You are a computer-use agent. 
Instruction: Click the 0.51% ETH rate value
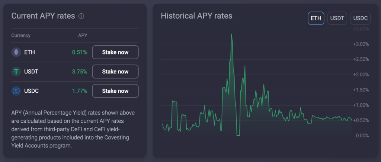pos(79,52)
